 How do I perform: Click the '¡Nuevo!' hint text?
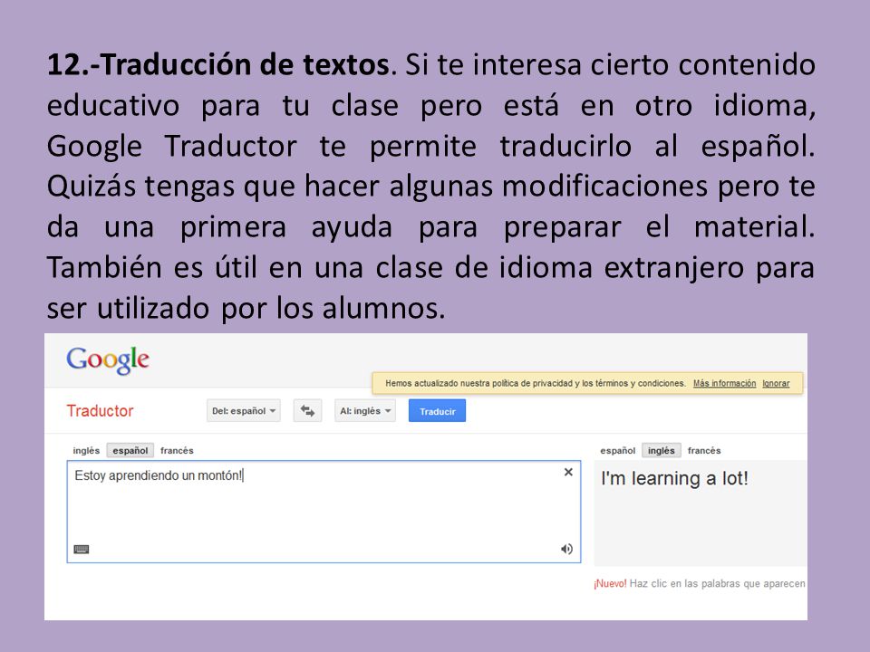[610, 583]
